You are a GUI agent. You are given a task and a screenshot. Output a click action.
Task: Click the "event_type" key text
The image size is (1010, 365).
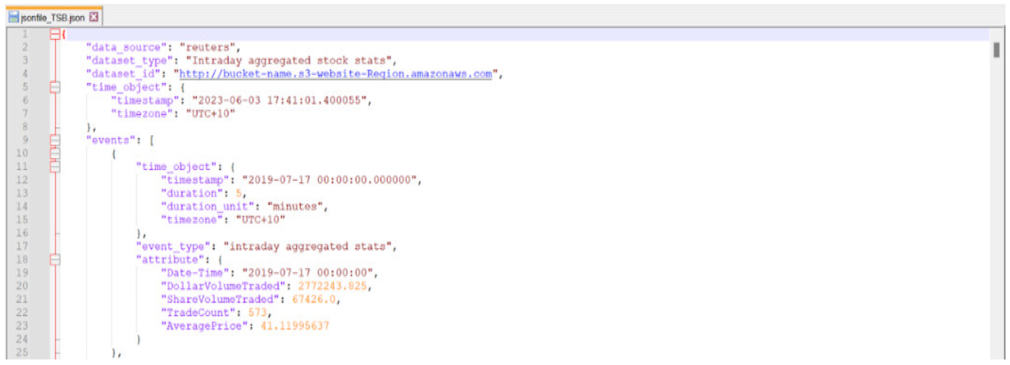173,246
